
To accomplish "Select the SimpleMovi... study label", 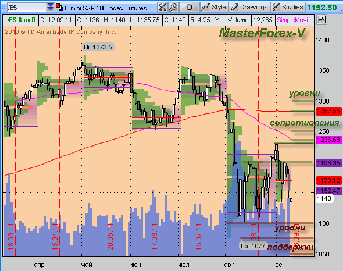I will 295,20.
